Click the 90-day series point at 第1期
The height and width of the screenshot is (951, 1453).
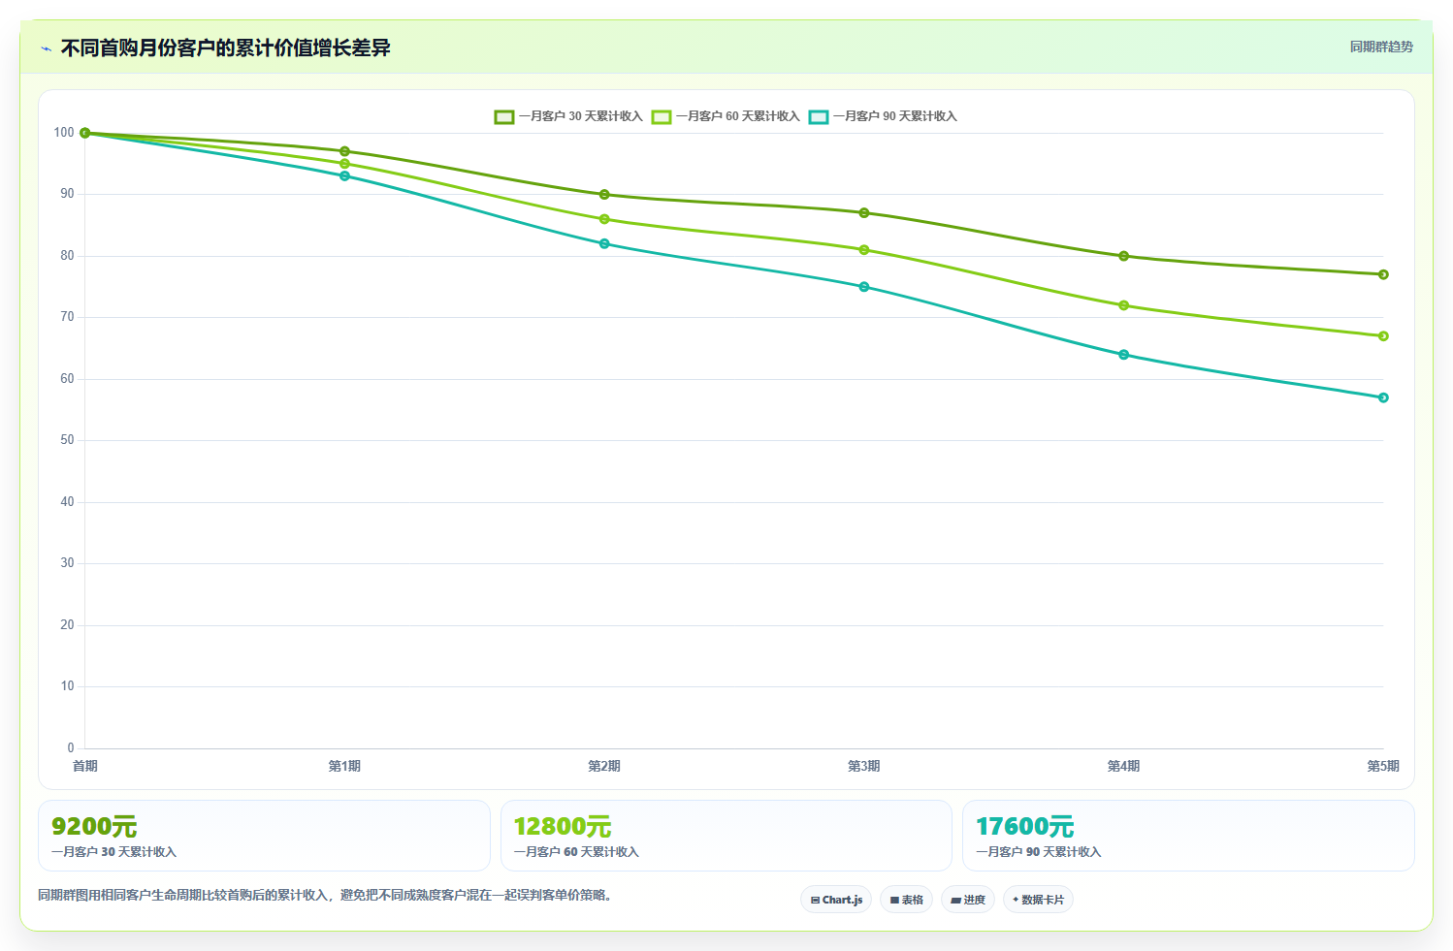[344, 176]
